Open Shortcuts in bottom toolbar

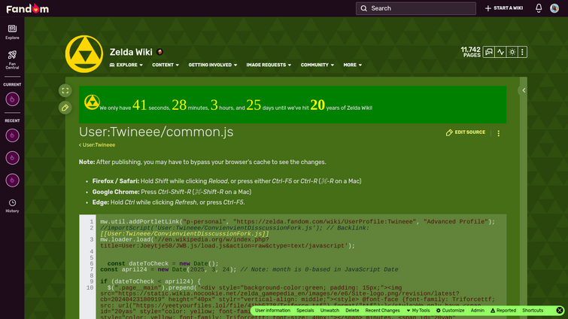[x=533, y=310]
